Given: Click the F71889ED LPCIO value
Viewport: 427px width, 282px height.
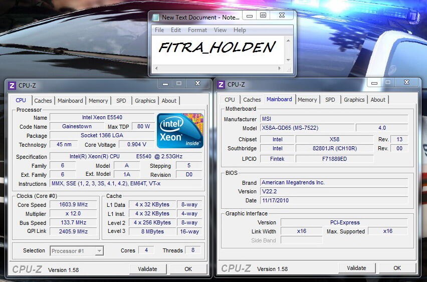Looking at the screenshot, I should 335,159.
